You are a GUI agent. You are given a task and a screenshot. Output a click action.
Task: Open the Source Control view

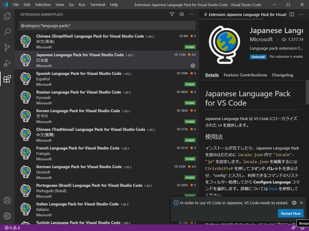pos(7,48)
